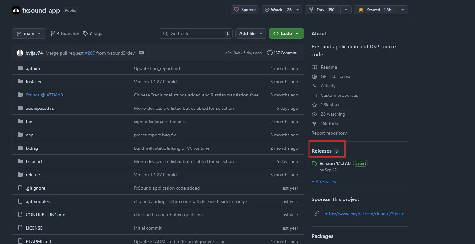Click the Installer folder icon
The image size is (475, 244).
(20, 82)
